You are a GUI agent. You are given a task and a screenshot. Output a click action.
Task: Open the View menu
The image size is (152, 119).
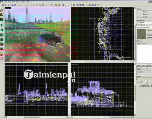[x=13, y=2]
